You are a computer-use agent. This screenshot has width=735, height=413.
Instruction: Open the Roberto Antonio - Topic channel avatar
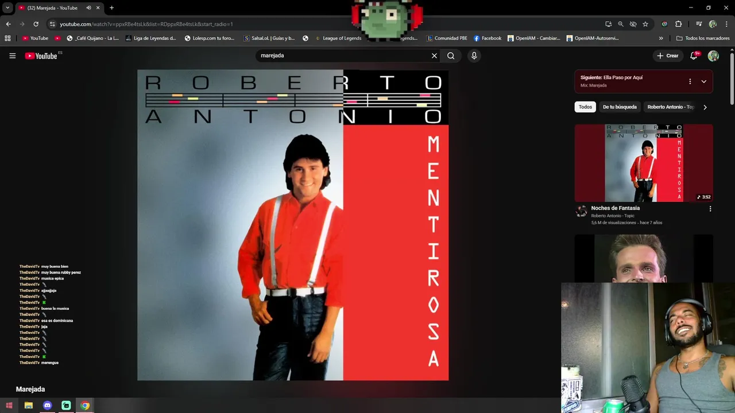[582, 212]
